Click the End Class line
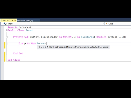This screenshot has width=131, height=98. (14, 60)
